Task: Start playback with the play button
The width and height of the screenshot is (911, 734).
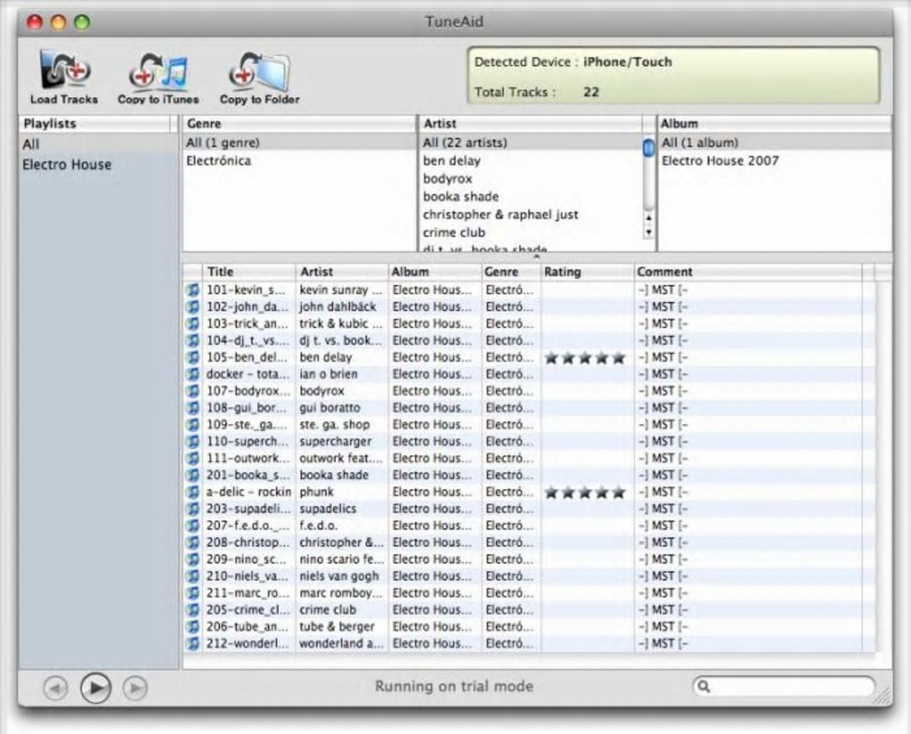Action: (96, 688)
